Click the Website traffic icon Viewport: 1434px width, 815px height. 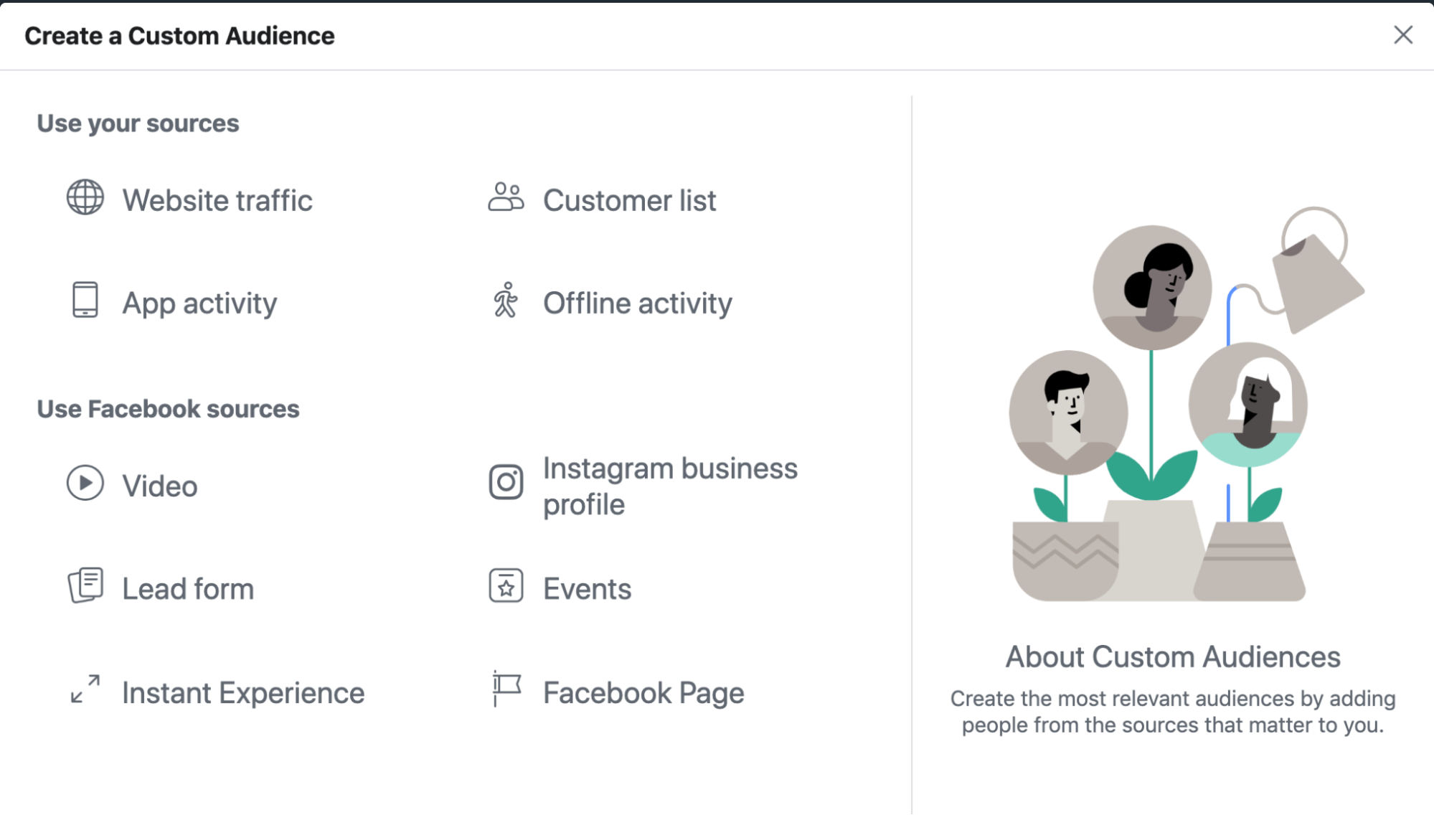[x=85, y=198]
